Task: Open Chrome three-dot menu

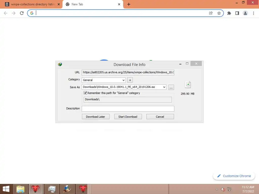Action: tap(253, 13)
